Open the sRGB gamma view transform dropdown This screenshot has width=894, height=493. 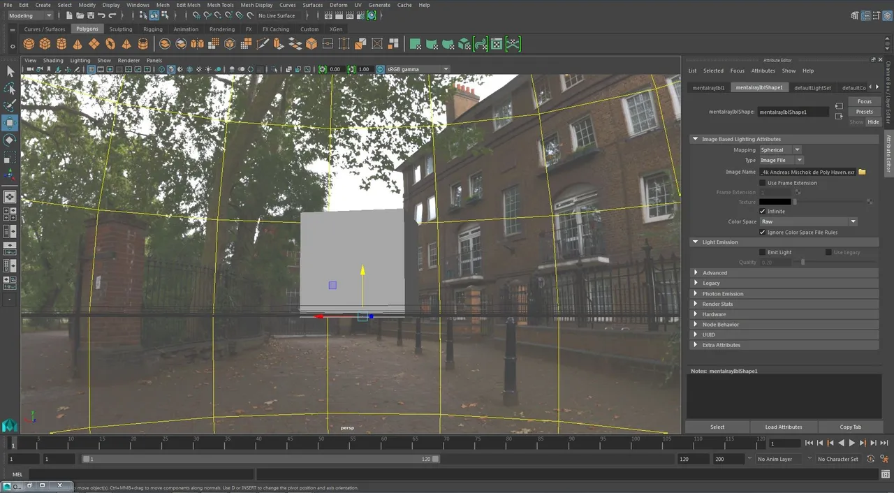point(417,69)
